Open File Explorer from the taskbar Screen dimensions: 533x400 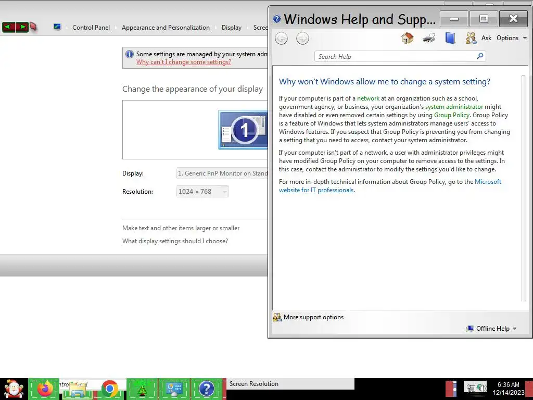77,390
